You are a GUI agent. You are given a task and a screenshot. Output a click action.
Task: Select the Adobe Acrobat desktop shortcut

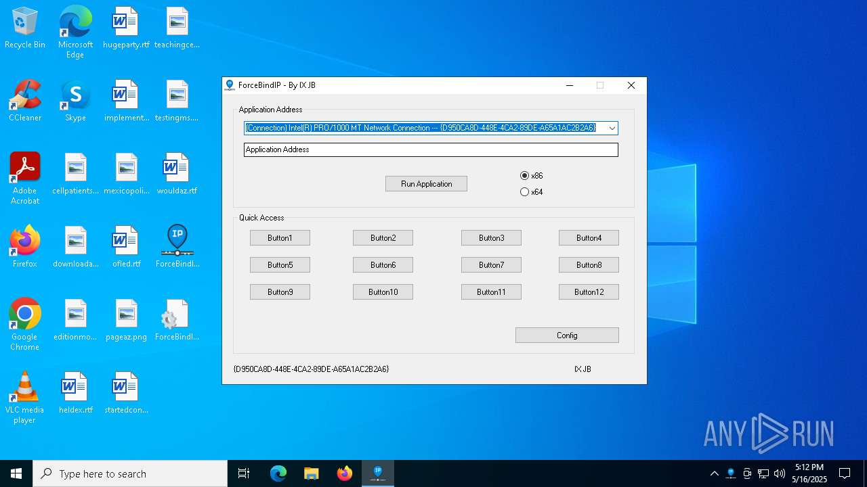point(25,179)
